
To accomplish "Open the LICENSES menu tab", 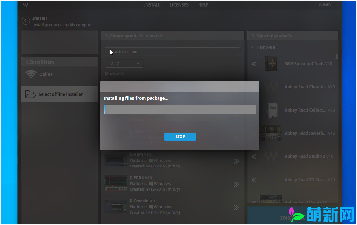I will (179, 5).
